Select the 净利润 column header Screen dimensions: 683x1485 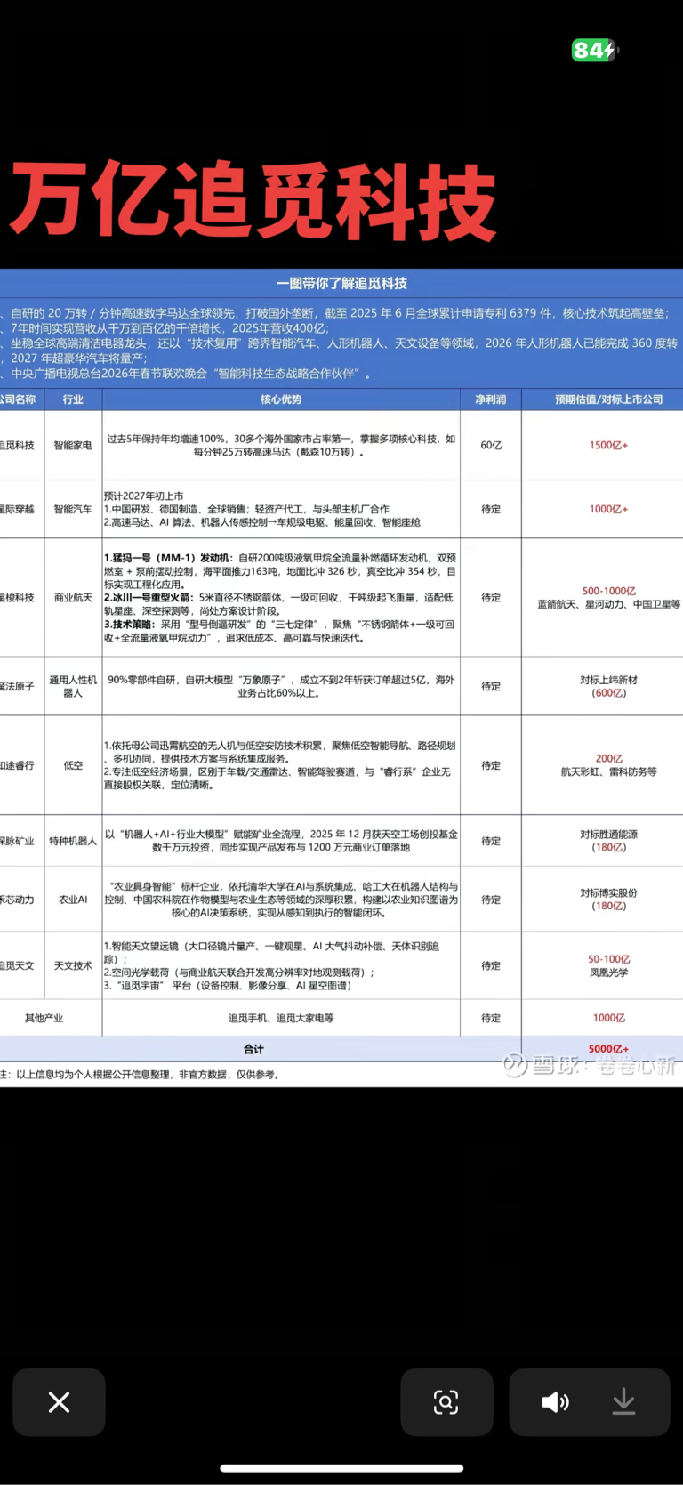491,399
